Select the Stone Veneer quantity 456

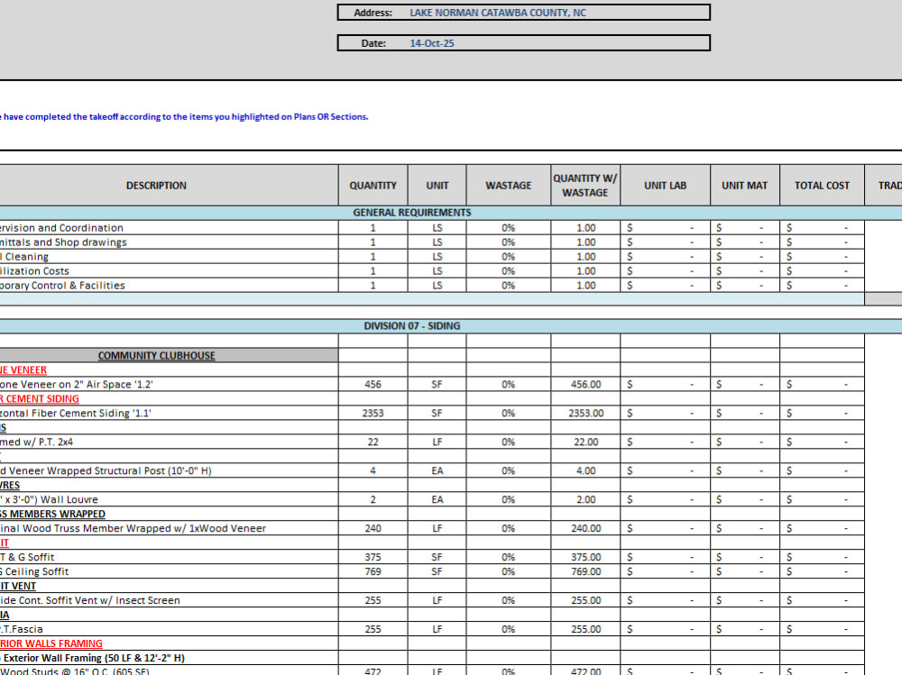[373, 384]
